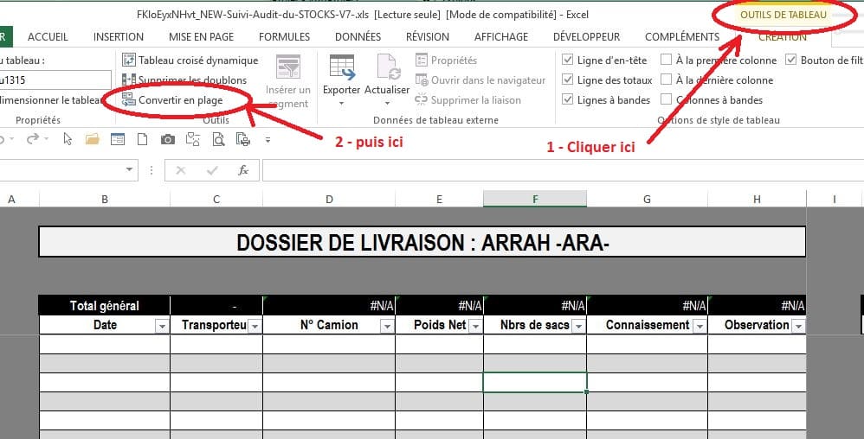Open Customize Quick Access Toolbar dropdown
864x439 pixels.
coord(268,140)
